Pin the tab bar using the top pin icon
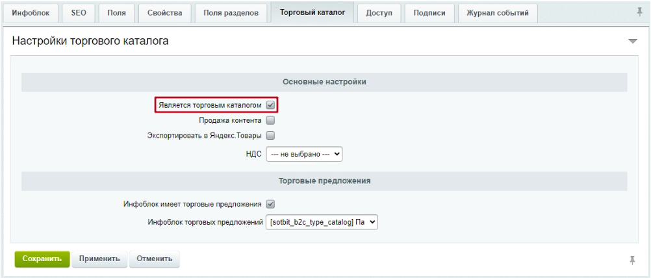Image resolution: width=651 pixels, height=278 pixels. coord(639,12)
